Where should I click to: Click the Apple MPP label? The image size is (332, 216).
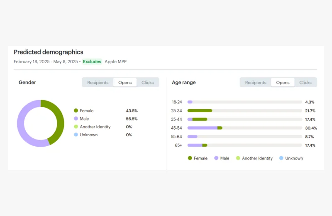tap(116, 61)
